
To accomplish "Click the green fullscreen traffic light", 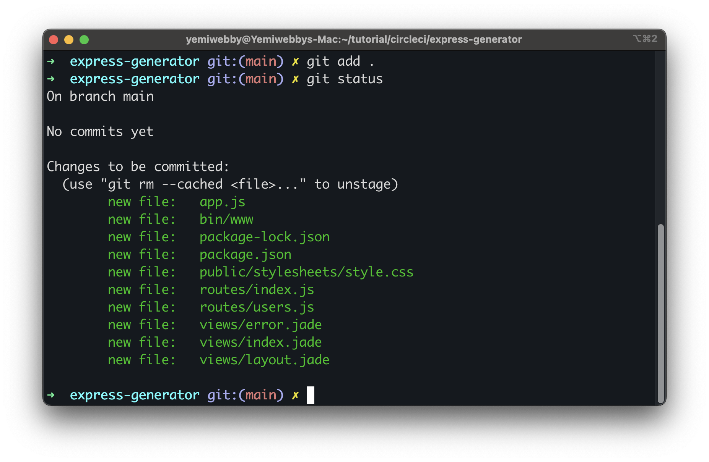I will (84, 39).
